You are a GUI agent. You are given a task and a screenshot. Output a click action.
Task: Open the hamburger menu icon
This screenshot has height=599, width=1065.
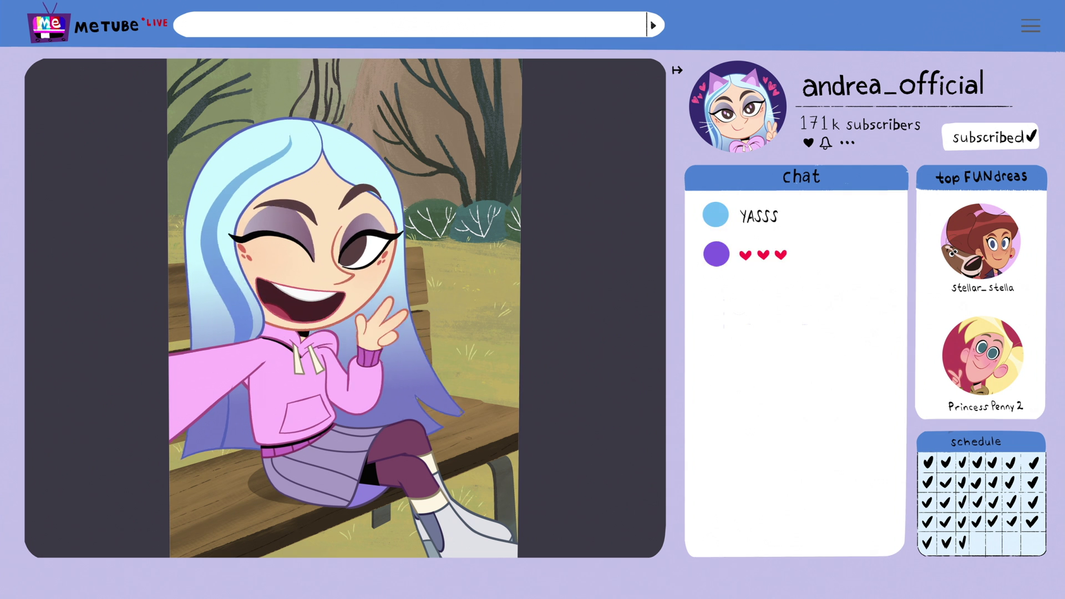coord(1031,26)
